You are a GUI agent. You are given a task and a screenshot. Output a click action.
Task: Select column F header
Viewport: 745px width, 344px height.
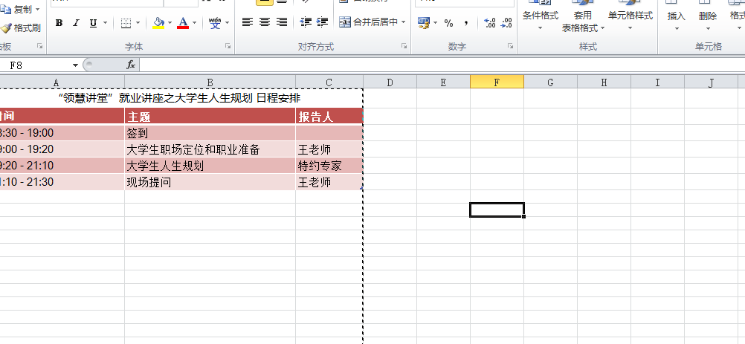point(497,82)
